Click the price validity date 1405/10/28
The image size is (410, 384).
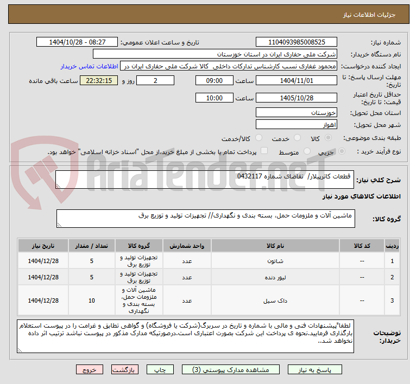pos(297,98)
